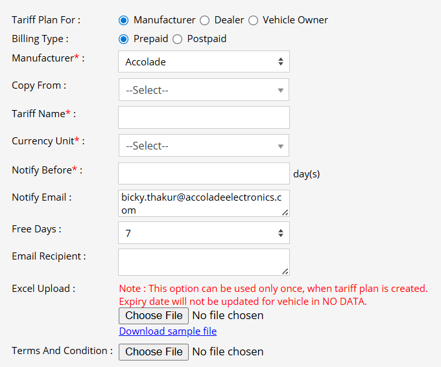Screen dimensions: 441x367
Task: Select Prepaid billing type
Action: pos(124,39)
